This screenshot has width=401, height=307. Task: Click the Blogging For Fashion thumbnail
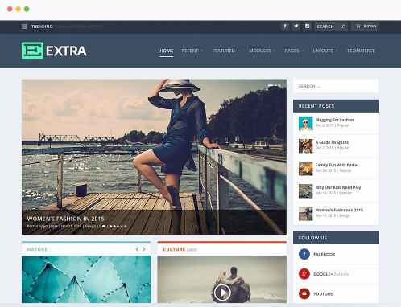[306, 123]
